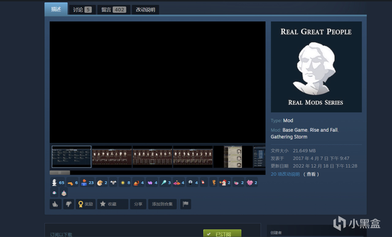The width and height of the screenshot is (392, 237).
Task: Rate this mod with thumbs down
Action: pyautogui.click(x=69, y=204)
